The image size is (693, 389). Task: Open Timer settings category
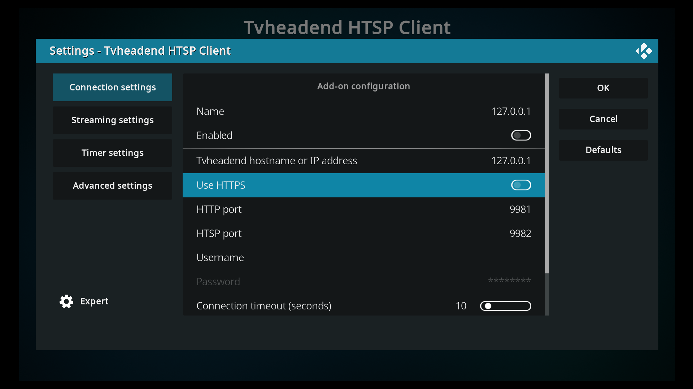click(x=112, y=153)
